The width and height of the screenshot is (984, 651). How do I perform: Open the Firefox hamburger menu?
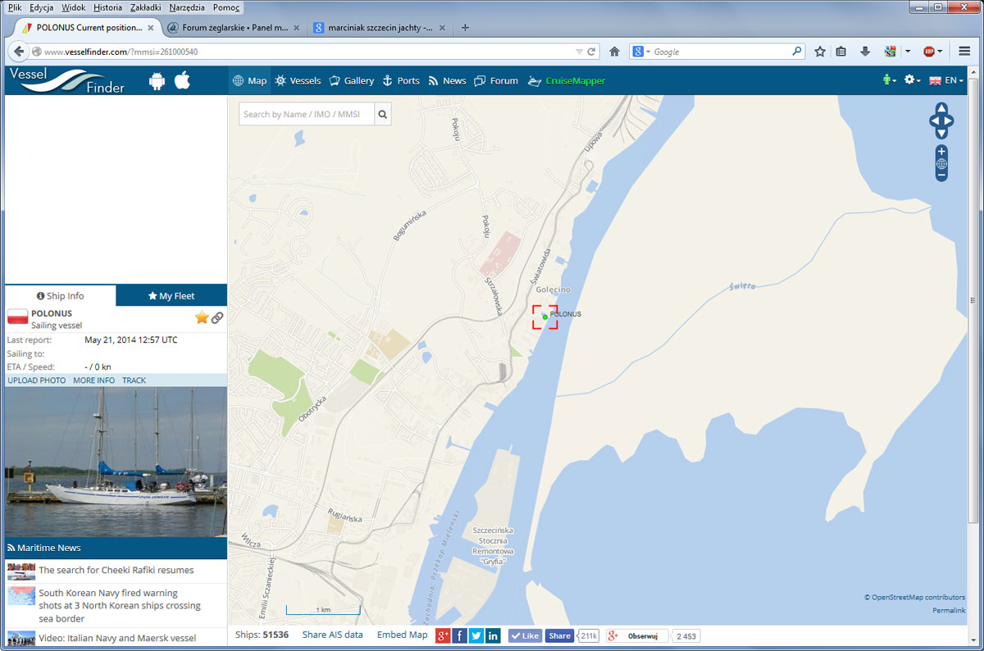point(964,52)
